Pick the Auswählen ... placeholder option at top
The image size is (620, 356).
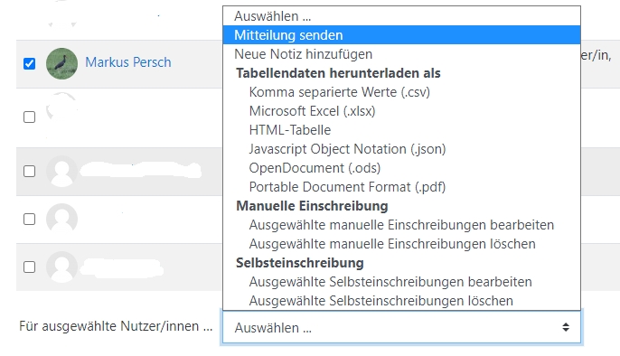[x=401, y=16]
